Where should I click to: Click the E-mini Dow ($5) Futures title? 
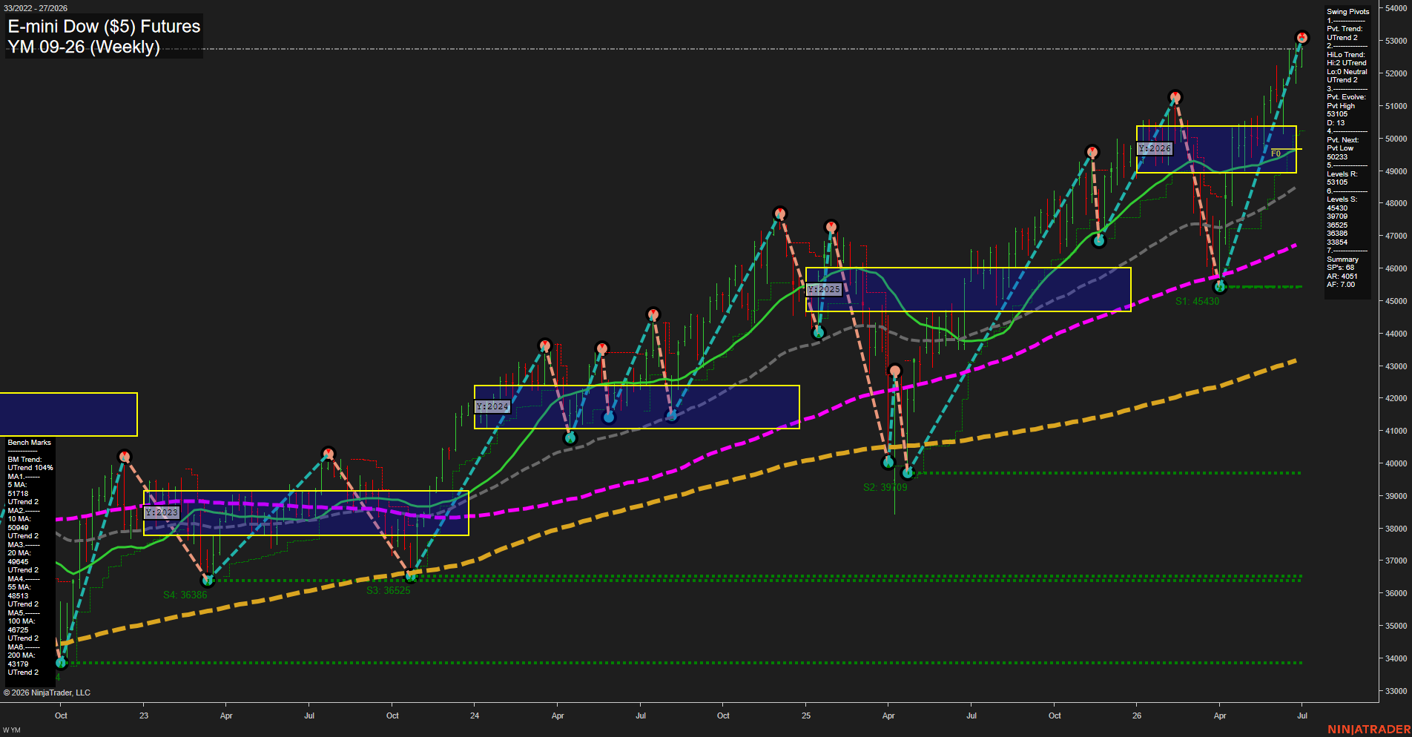(x=104, y=27)
